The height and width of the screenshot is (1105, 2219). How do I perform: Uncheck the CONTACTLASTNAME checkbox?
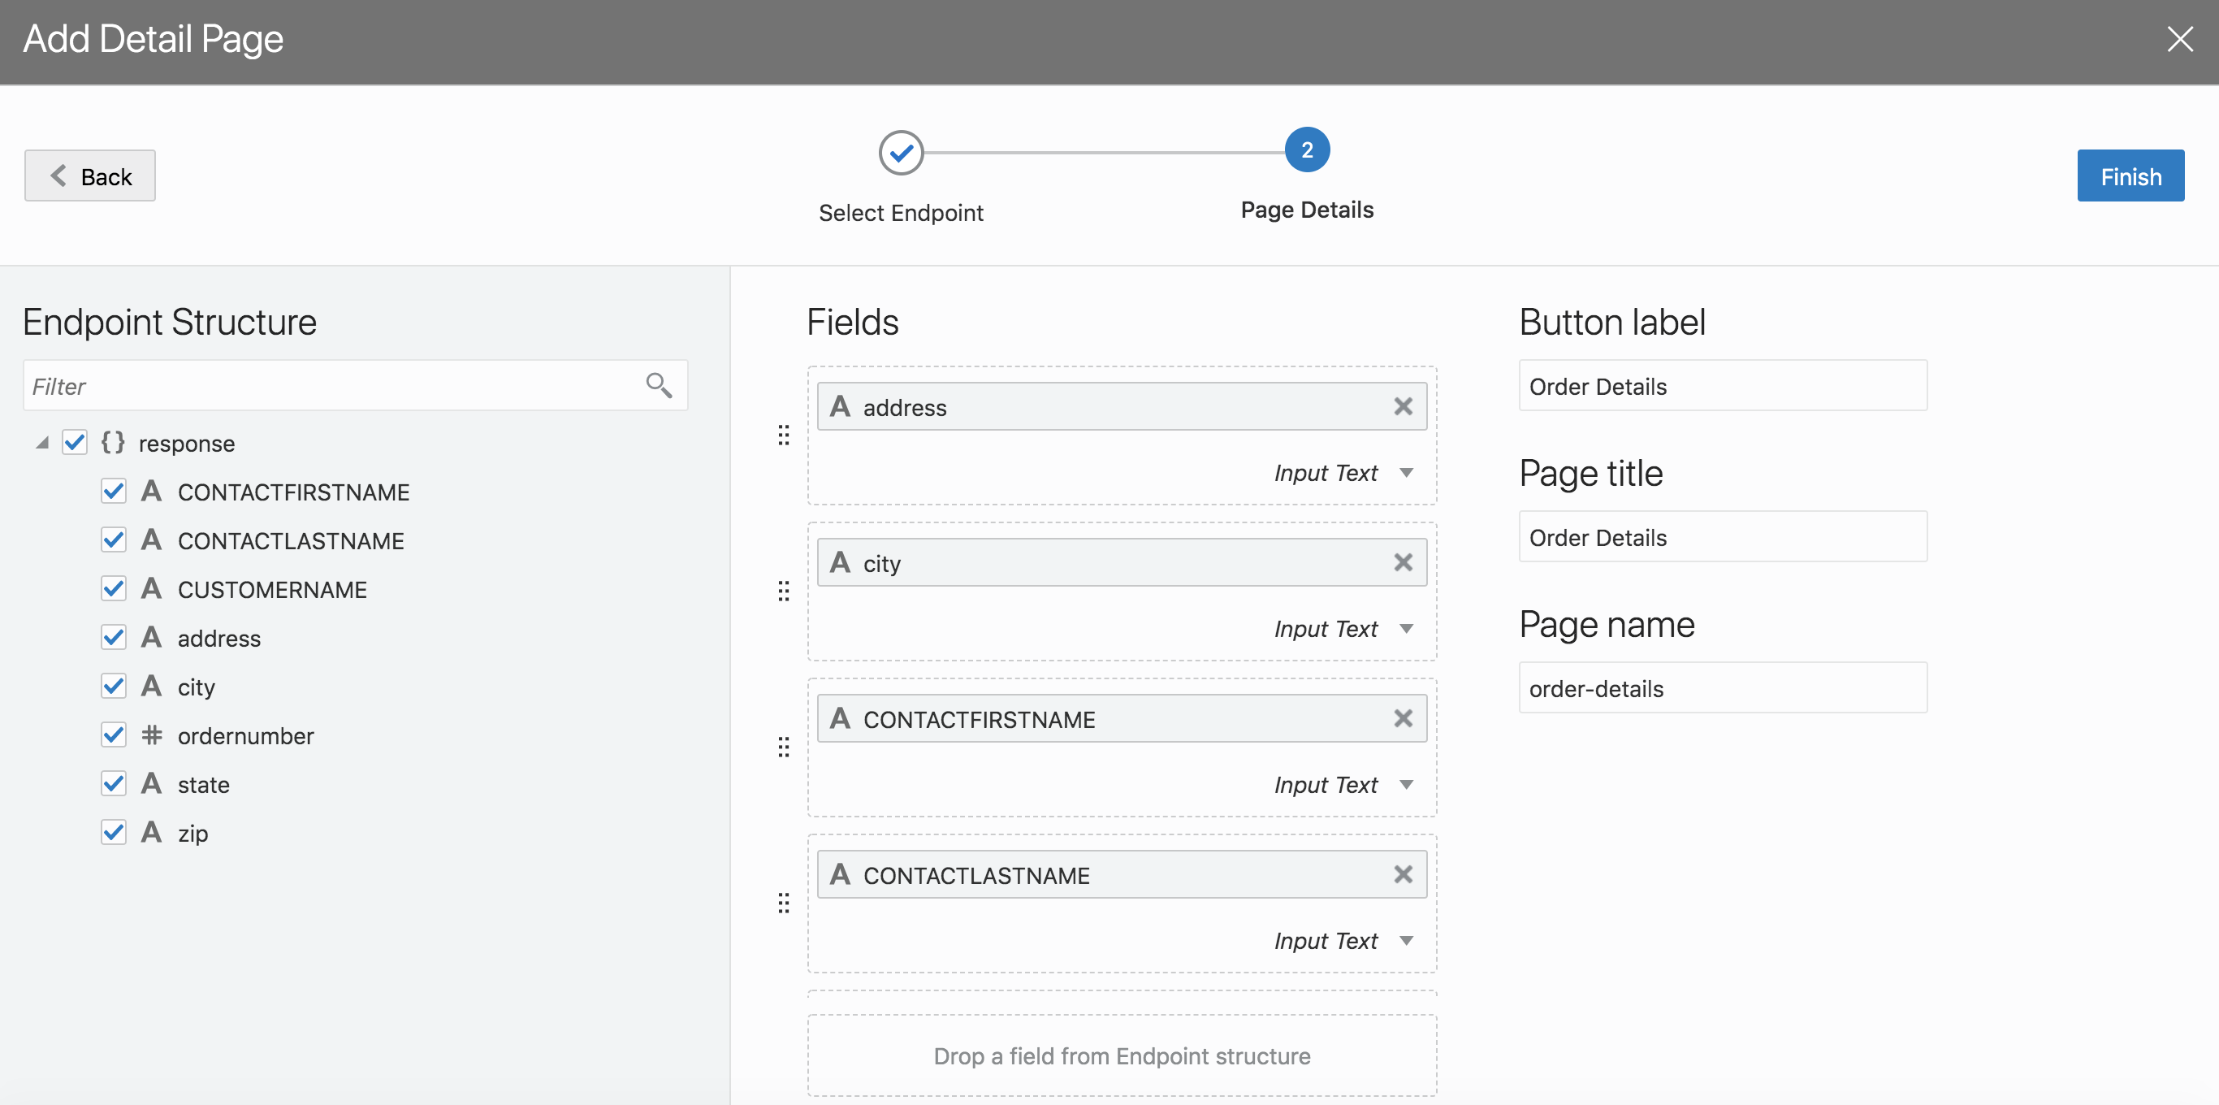114,539
